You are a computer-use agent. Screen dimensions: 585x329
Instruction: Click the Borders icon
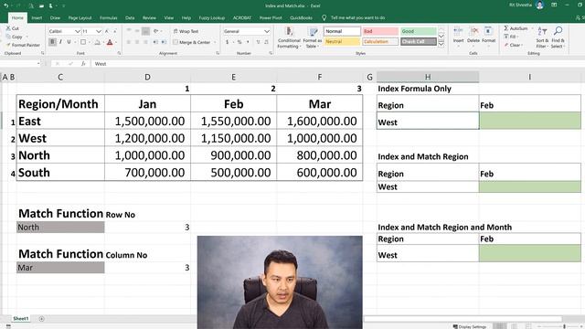point(83,42)
